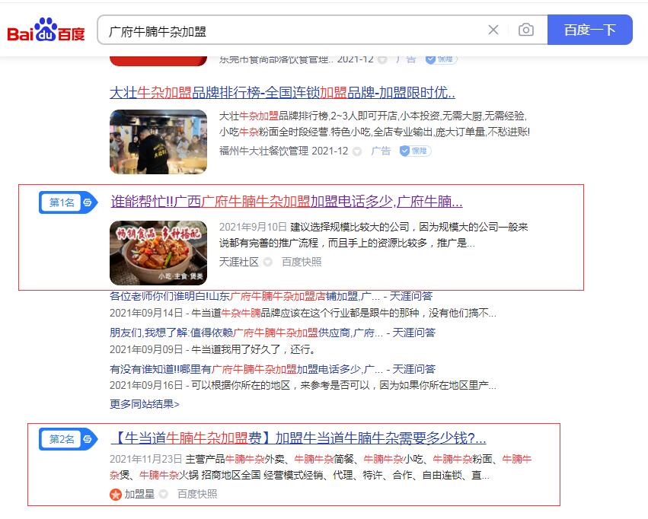Open 百度快照 under the 天涯社区 result
The image size is (648, 519).
point(302,262)
